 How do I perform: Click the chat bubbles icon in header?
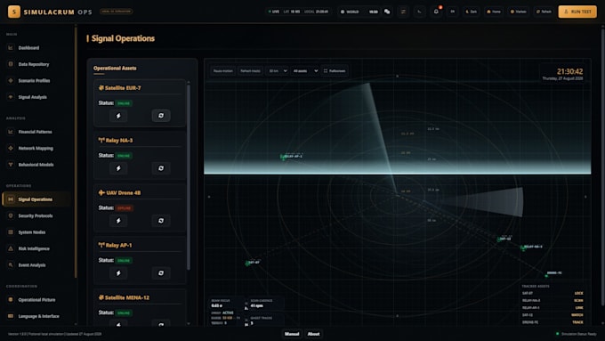point(387,12)
